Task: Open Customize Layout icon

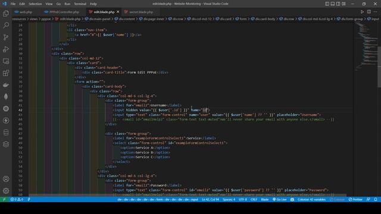Action: (343, 4)
